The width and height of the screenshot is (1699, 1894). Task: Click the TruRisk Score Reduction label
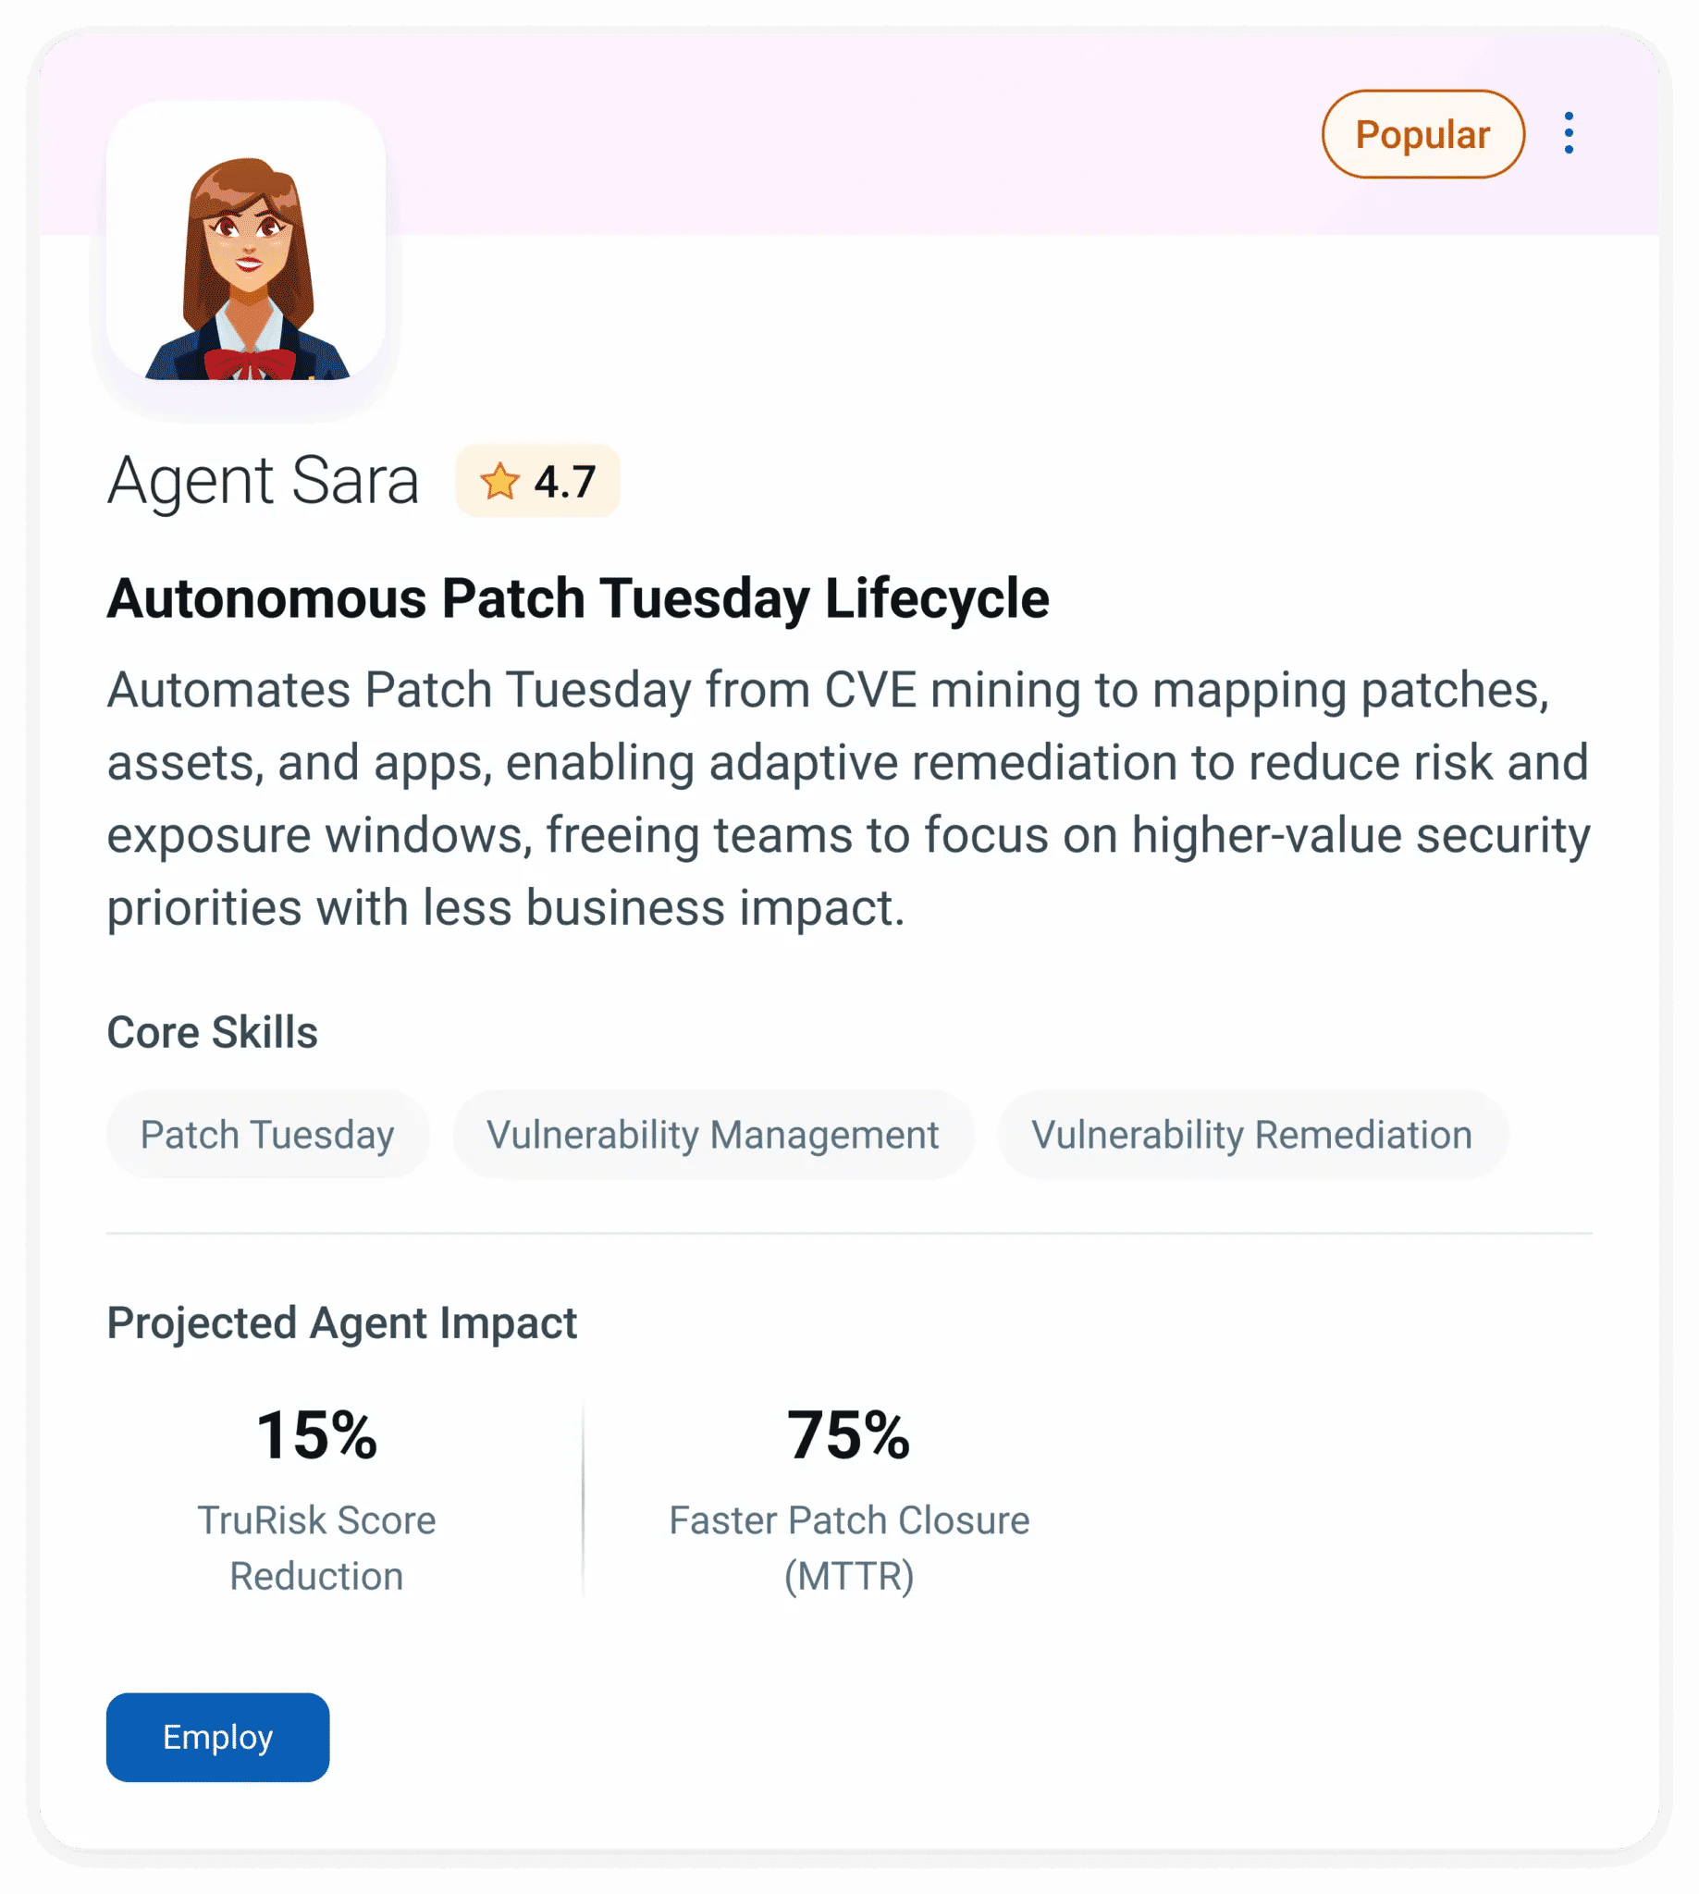click(x=316, y=1547)
